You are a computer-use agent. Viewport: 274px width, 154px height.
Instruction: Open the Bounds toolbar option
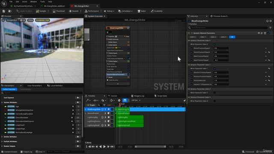74,11
